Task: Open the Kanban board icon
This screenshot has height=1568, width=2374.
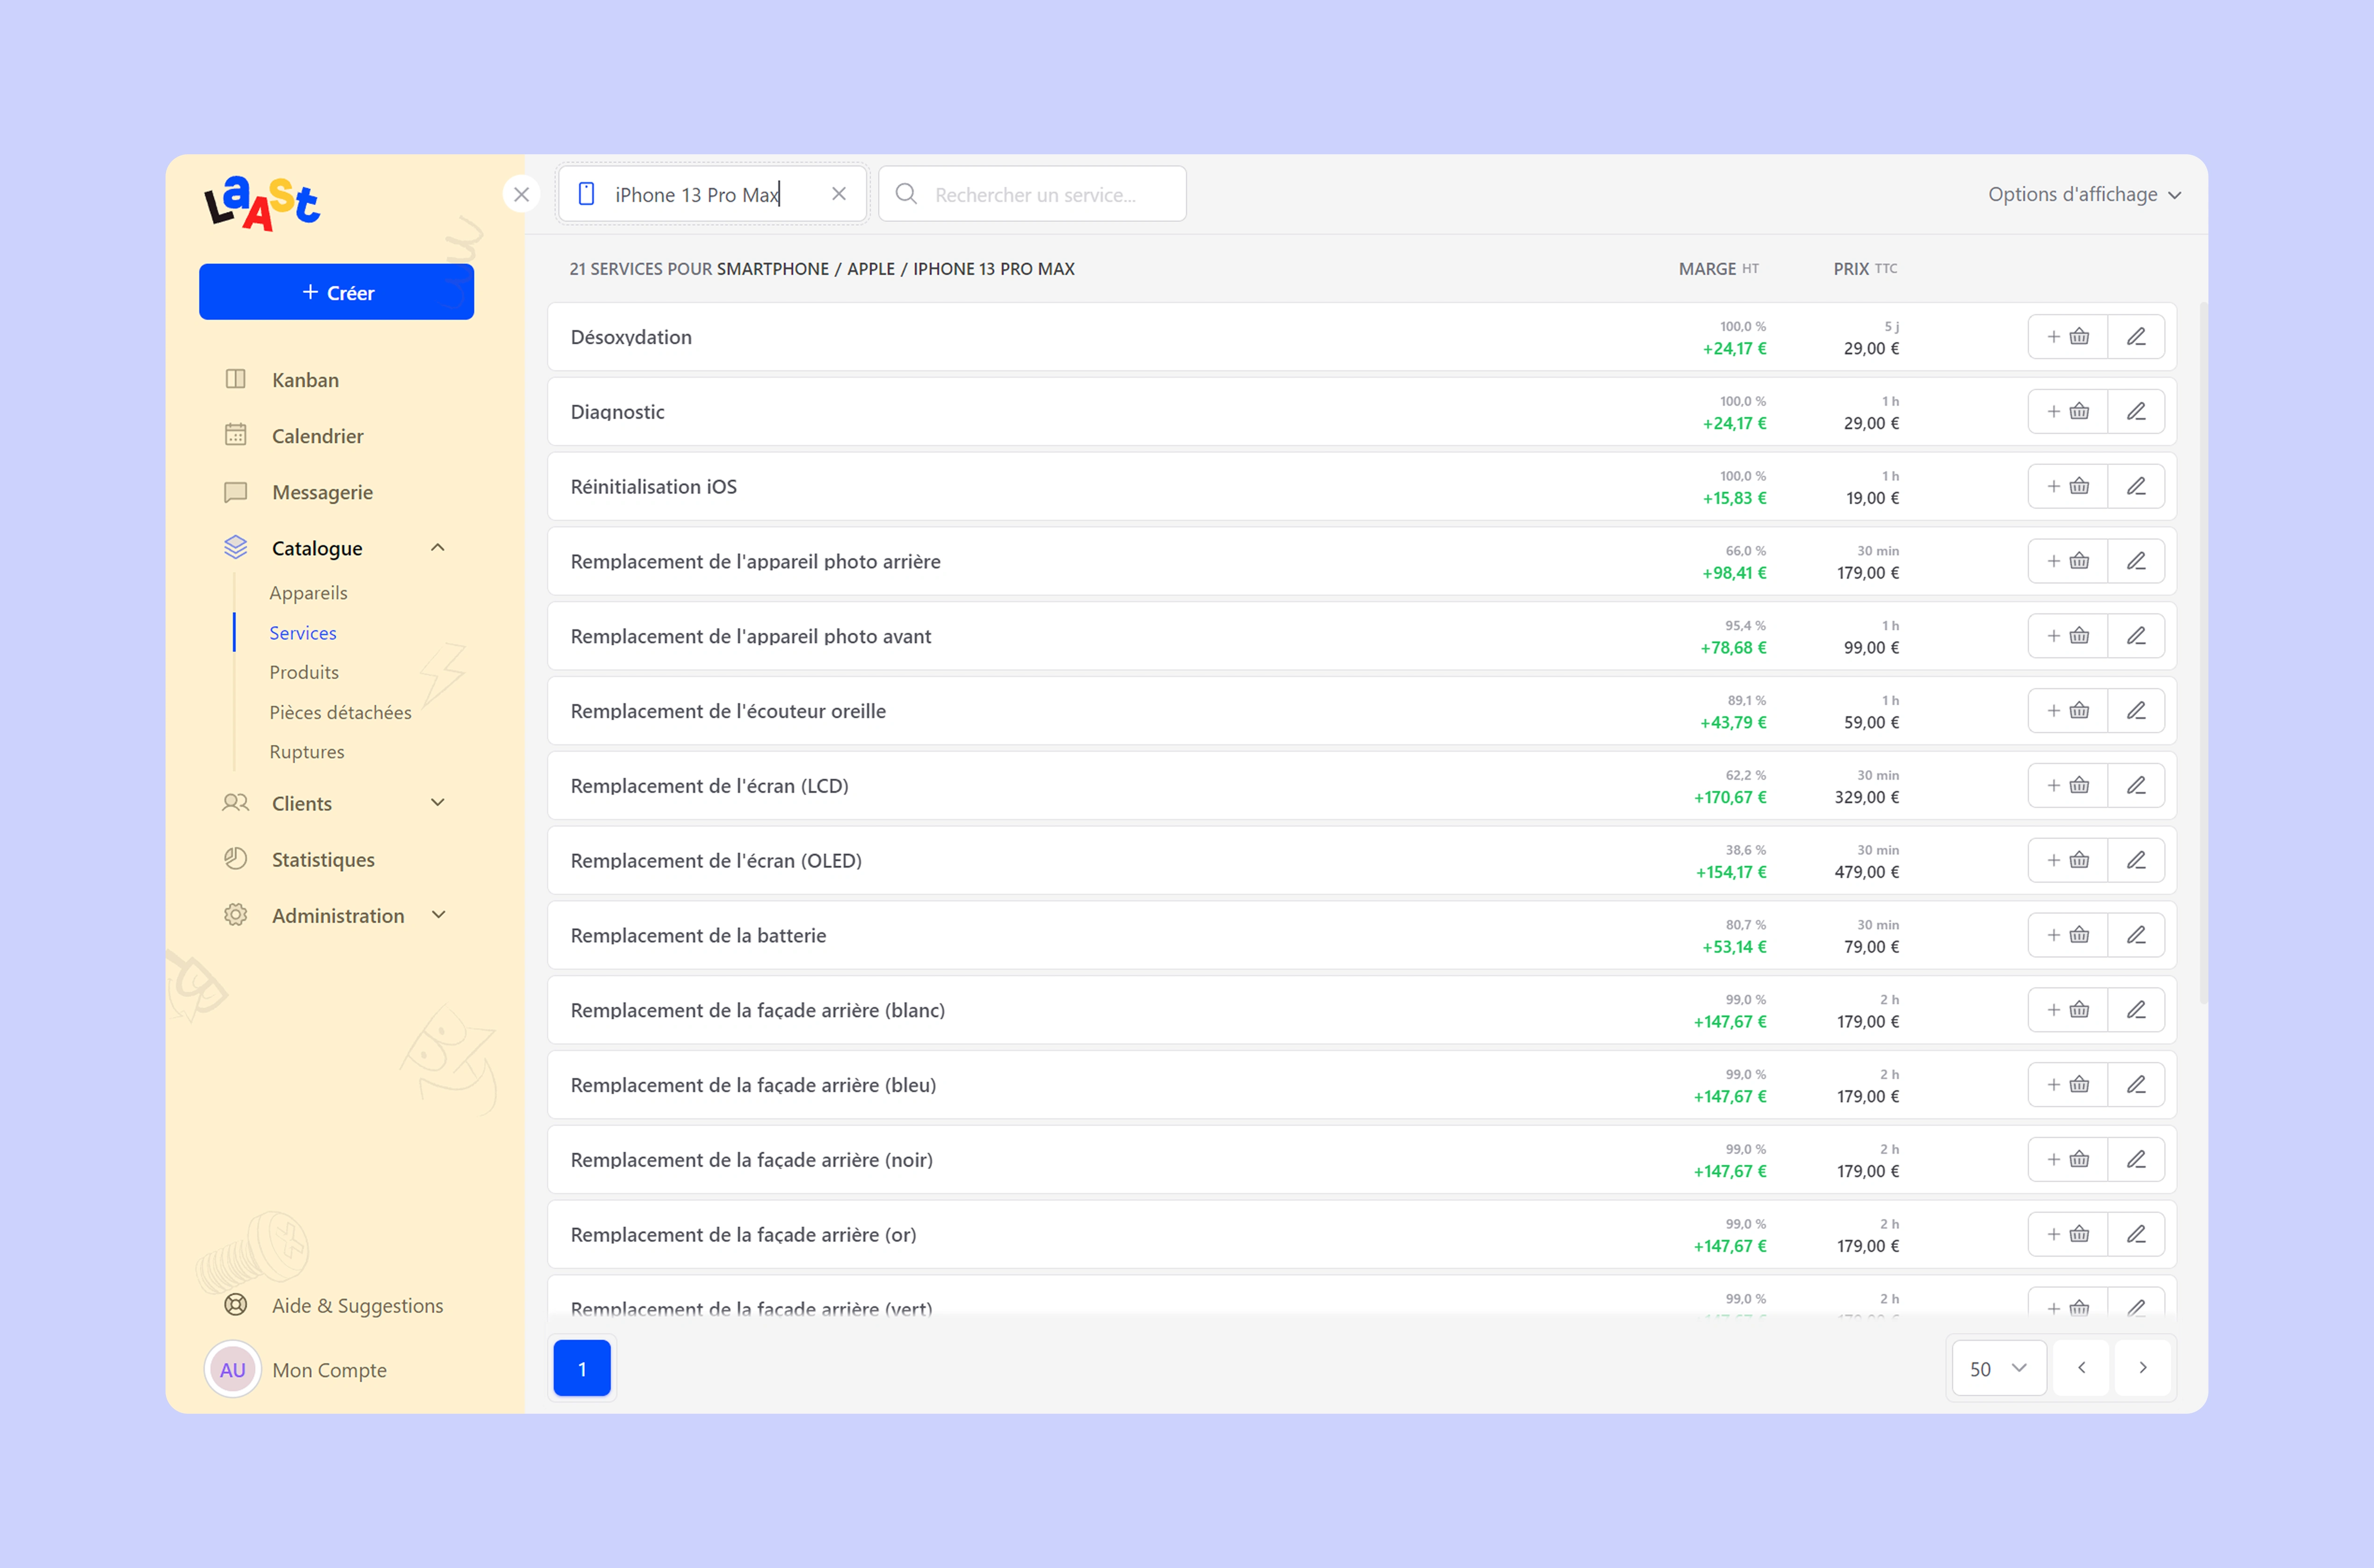Action: [236, 379]
